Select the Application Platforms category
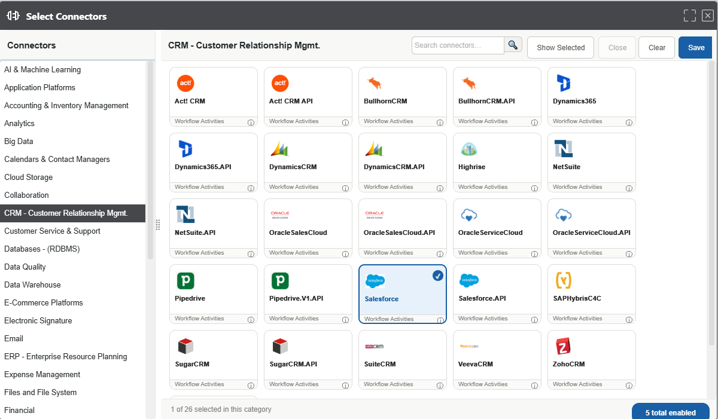Viewport: 718px width, 419px height. (x=73, y=88)
